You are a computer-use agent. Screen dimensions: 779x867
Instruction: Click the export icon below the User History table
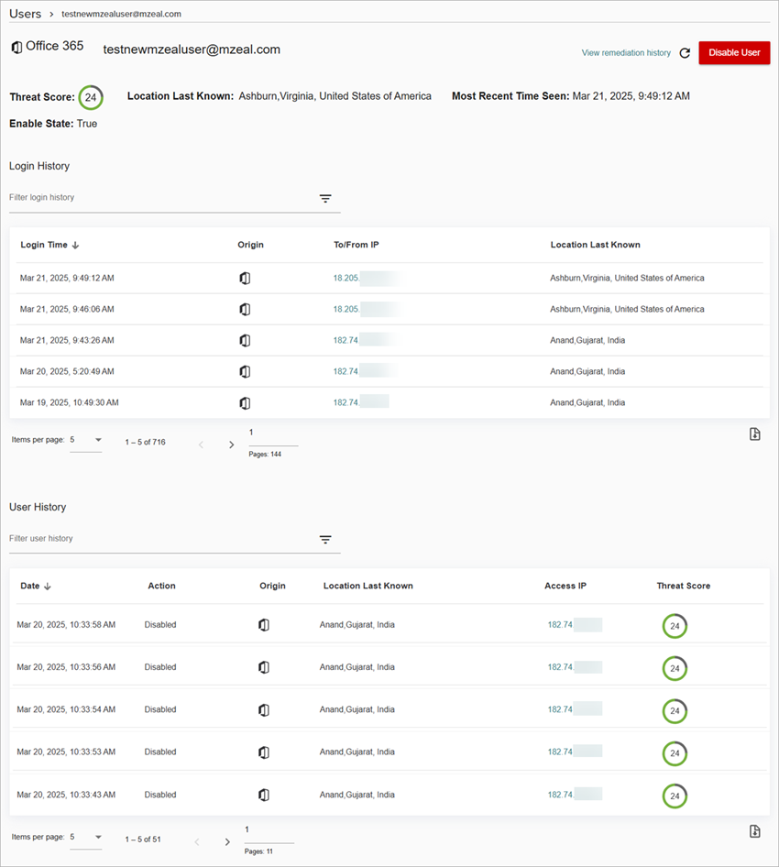click(754, 831)
